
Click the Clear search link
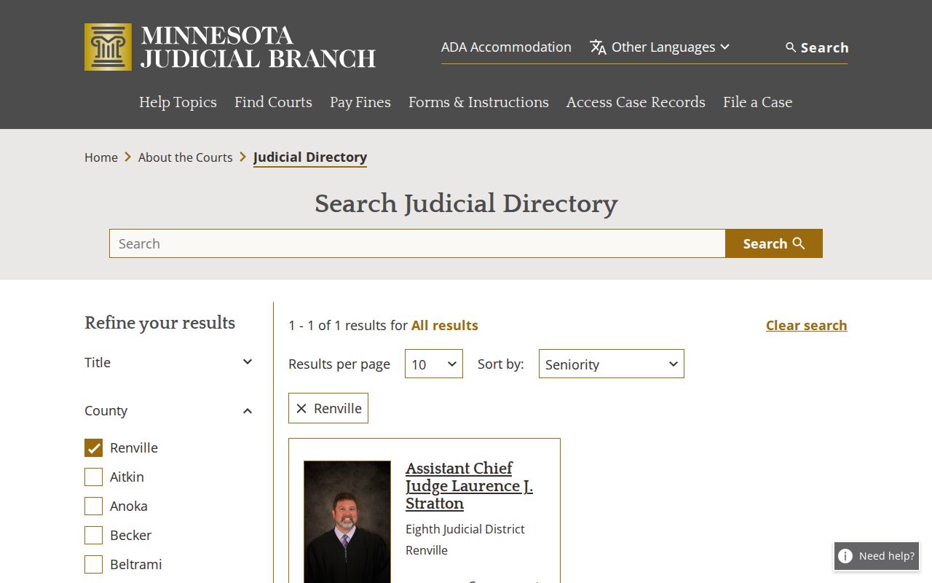[806, 325]
